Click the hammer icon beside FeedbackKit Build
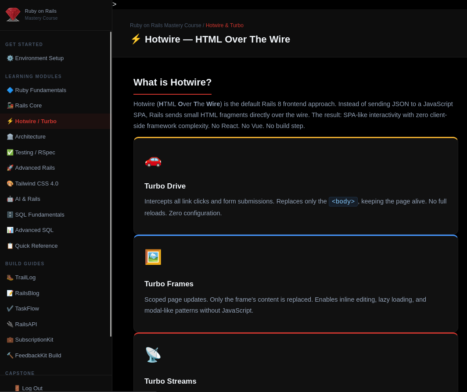Screen dimensions: 467x392 pyautogui.click(x=10, y=356)
